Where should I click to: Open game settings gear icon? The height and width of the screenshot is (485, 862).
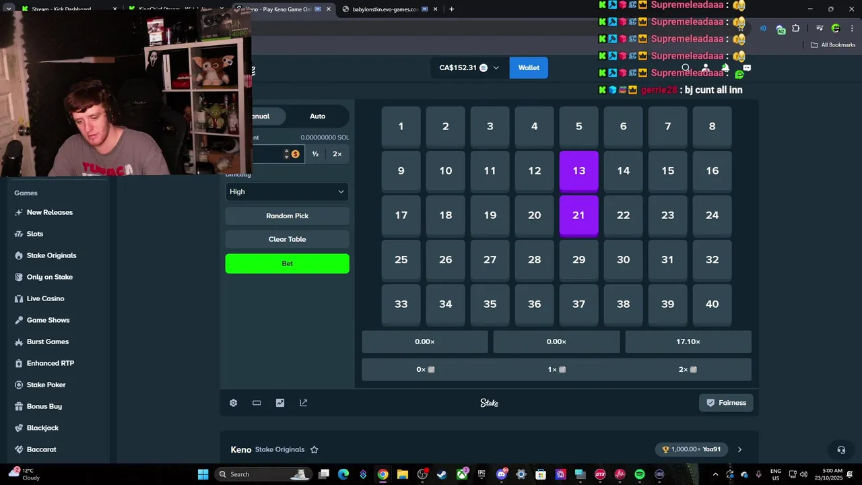click(x=234, y=403)
